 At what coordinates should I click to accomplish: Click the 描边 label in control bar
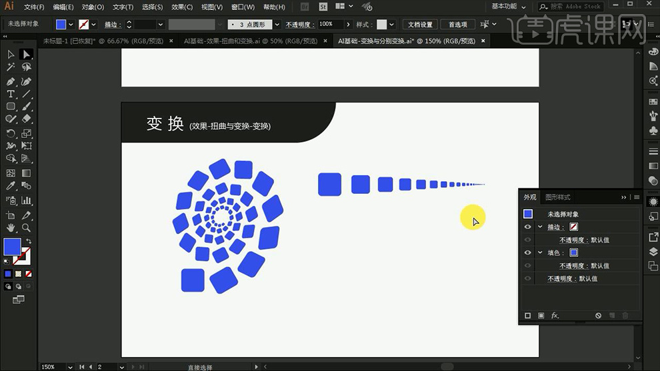113,25
